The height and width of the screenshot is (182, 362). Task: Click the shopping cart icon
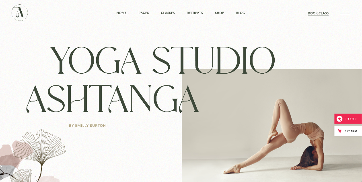point(339,130)
